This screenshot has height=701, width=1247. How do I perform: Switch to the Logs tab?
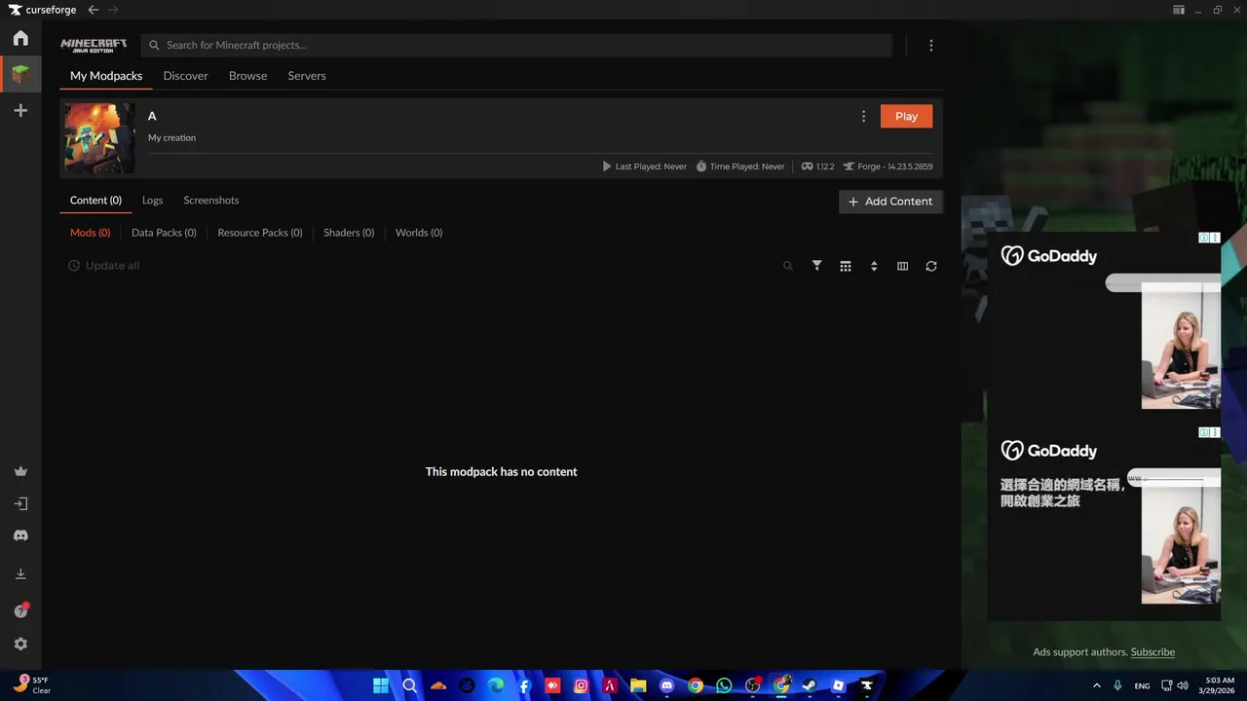pos(153,201)
